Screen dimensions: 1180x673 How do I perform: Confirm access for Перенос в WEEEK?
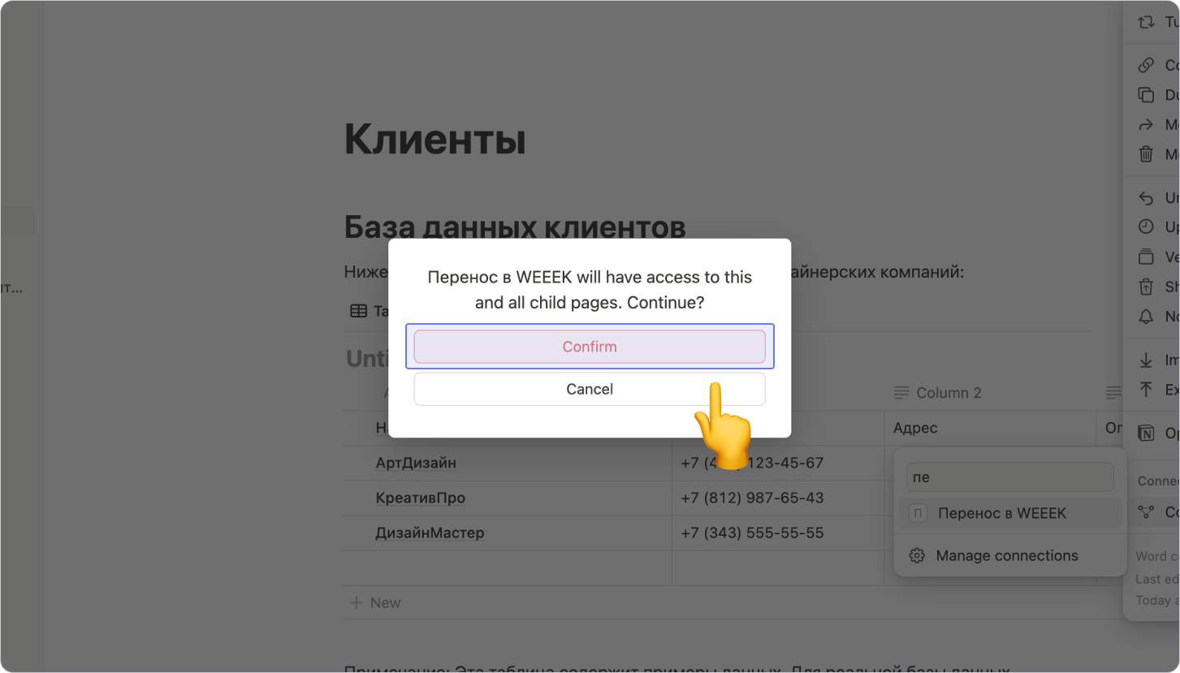(x=590, y=347)
